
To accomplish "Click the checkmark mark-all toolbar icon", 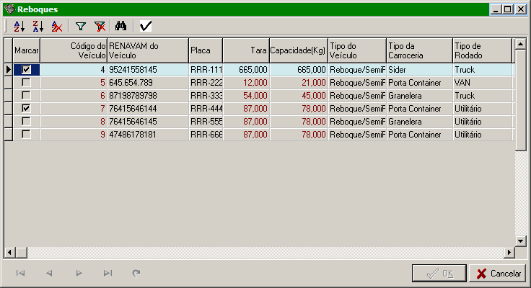I will point(146,26).
